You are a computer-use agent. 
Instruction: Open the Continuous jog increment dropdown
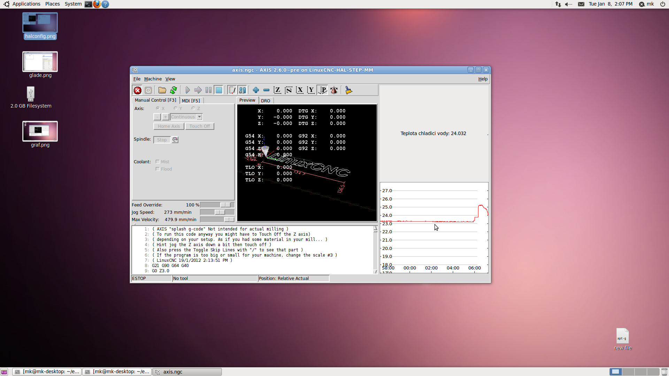[199, 117]
